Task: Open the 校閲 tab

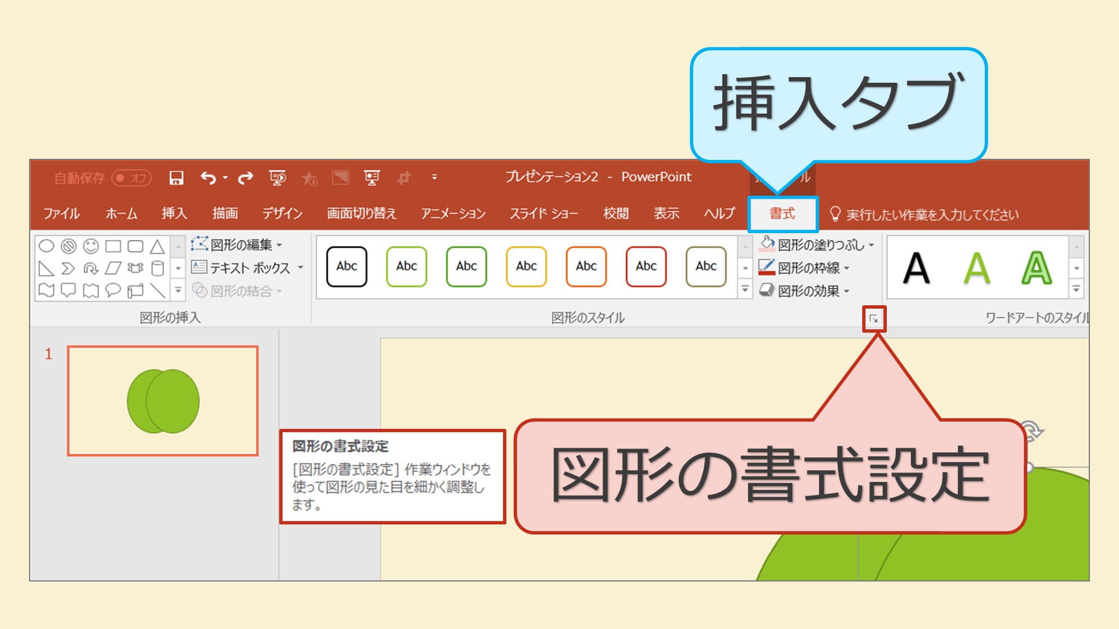Action: 616,214
